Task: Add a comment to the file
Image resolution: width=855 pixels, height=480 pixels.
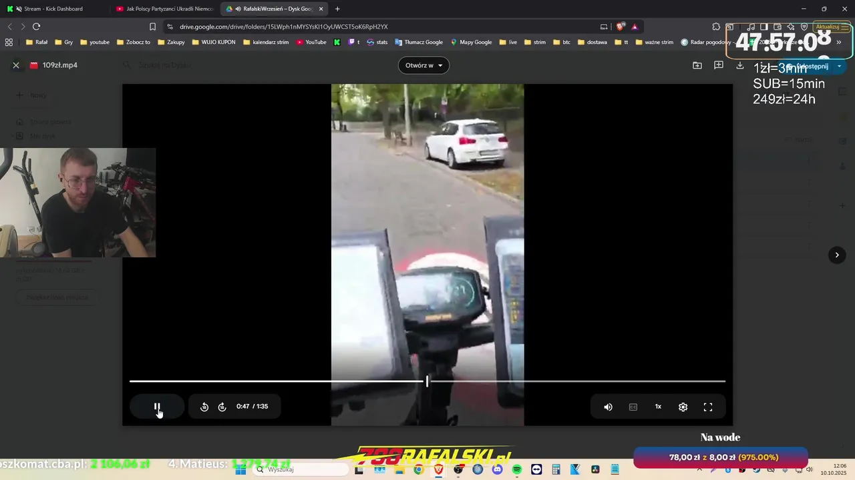Action: [719, 65]
